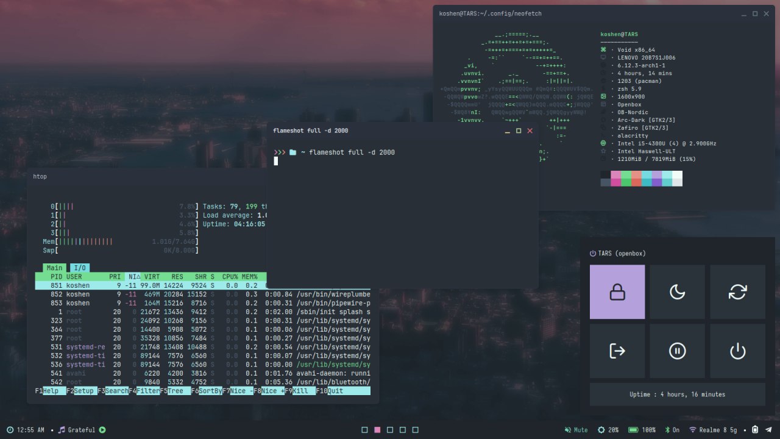
Task: Click the hibernate pause icon
Action: 677,351
